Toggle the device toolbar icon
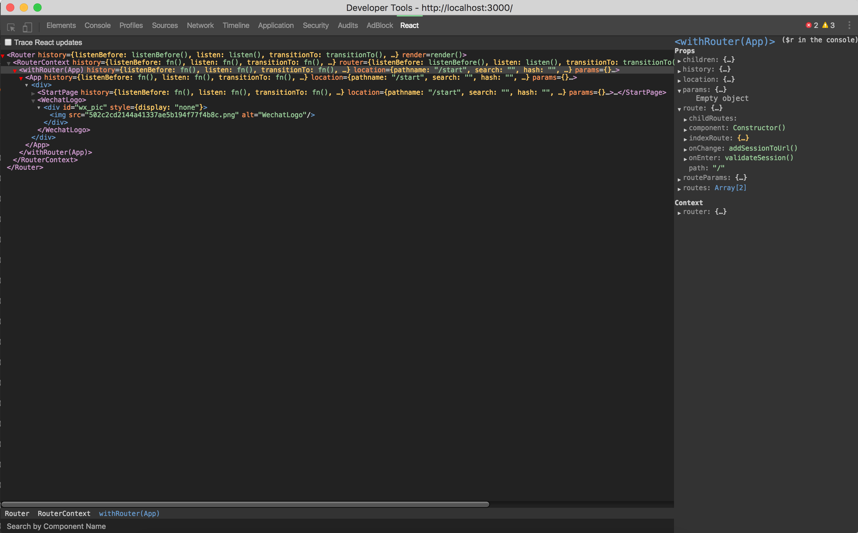858x533 pixels. point(28,27)
